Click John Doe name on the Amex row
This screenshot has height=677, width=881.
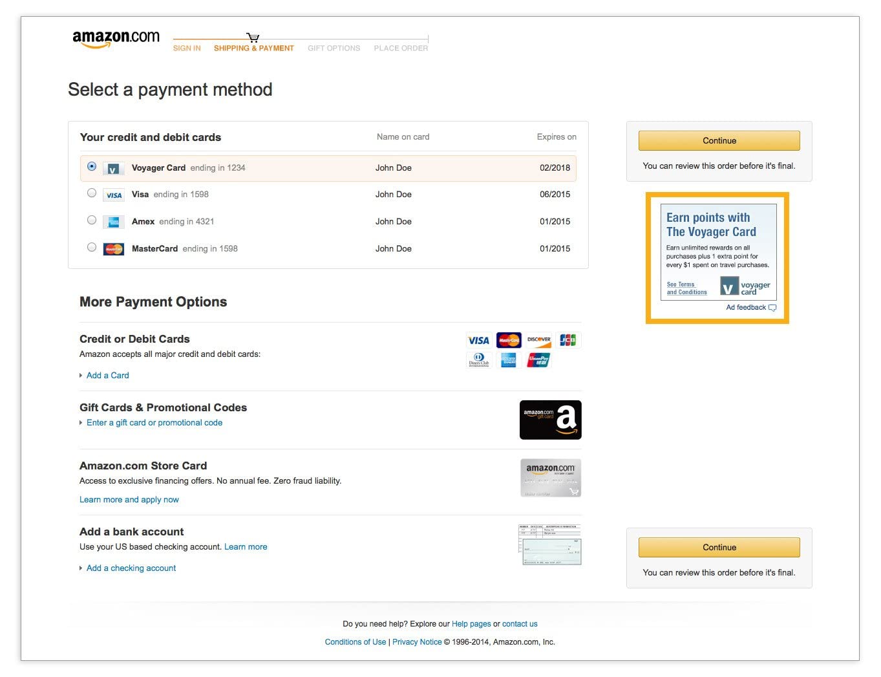point(394,222)
